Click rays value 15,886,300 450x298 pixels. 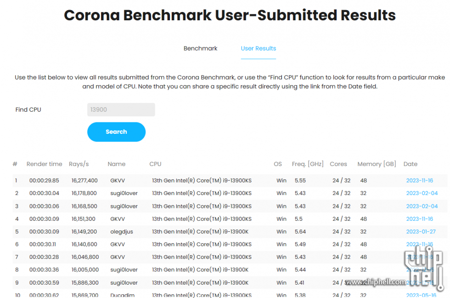click(85, 282)
